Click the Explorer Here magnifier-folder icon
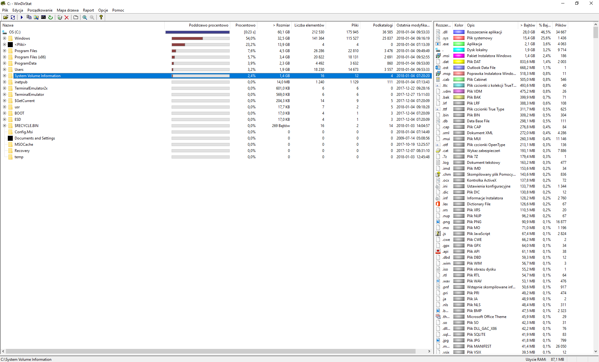The height and width of the screenshot is (362, 599). [x=36, y=17]
